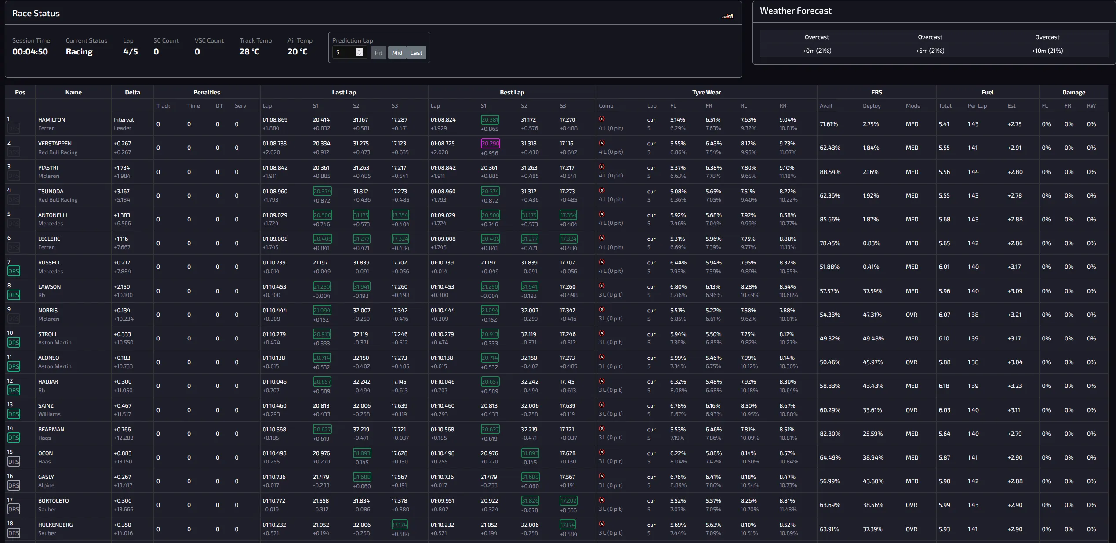Click the driver name HAMILTON

tap(52, 119)
